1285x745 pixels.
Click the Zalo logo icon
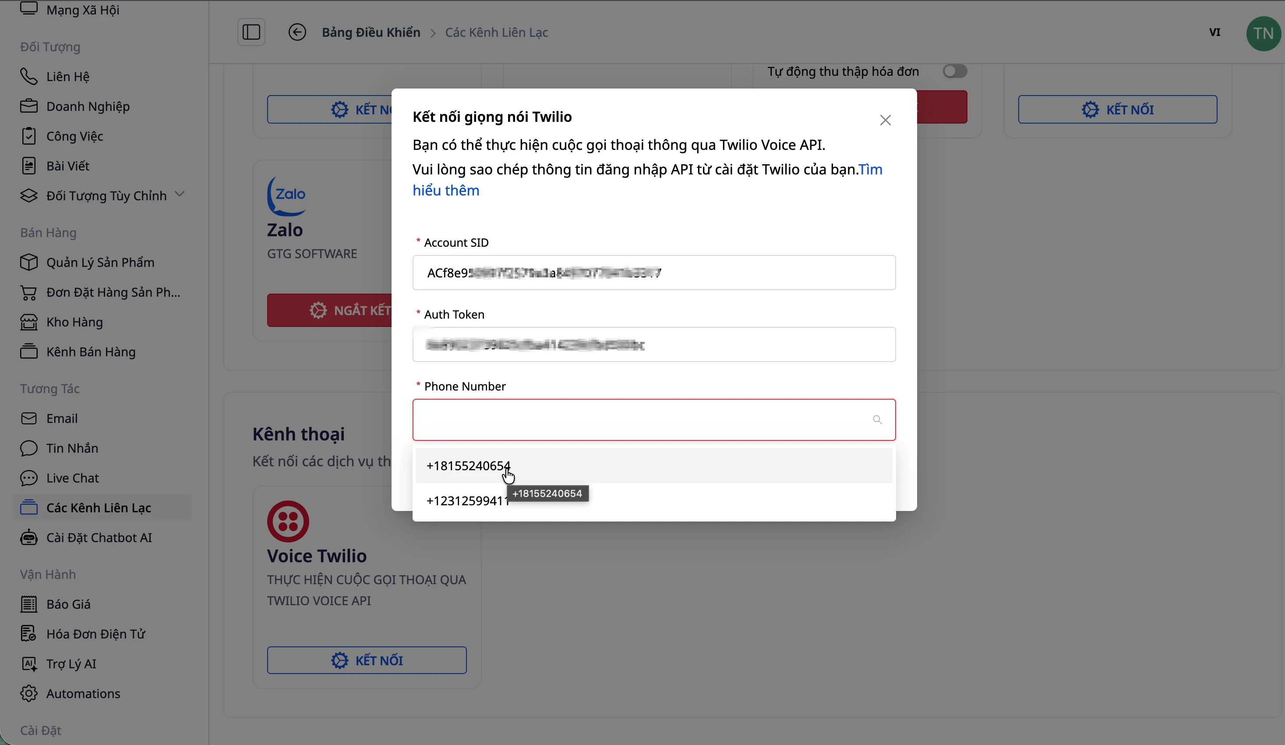click(287, 196)
